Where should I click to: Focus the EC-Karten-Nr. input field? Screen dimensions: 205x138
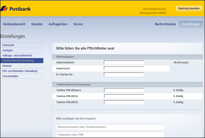[124, 74]
